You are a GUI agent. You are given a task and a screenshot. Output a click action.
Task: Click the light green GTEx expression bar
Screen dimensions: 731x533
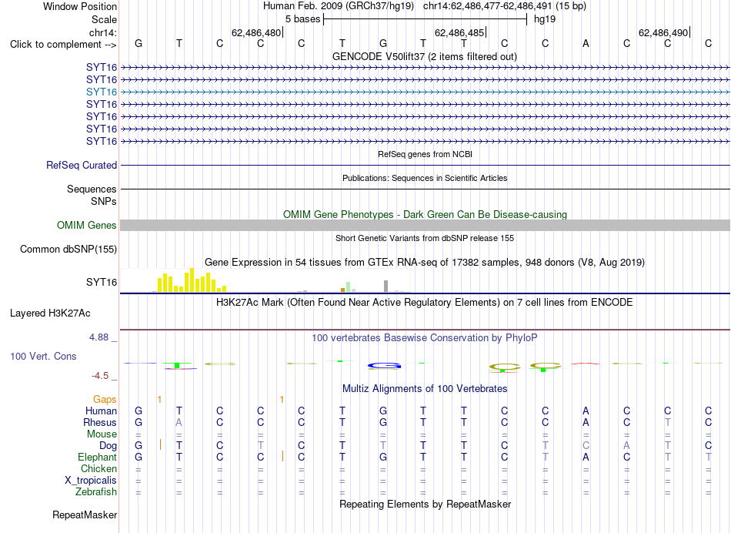pyautogui.click(x=348, y=287)
